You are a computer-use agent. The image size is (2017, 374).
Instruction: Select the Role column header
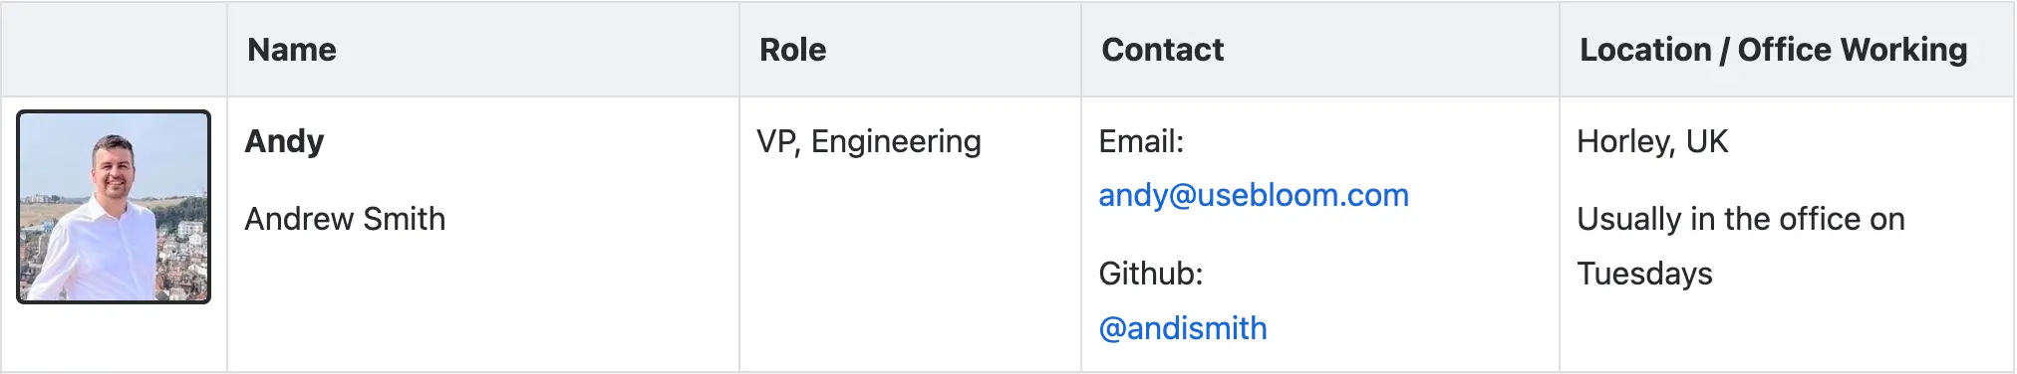793,50
